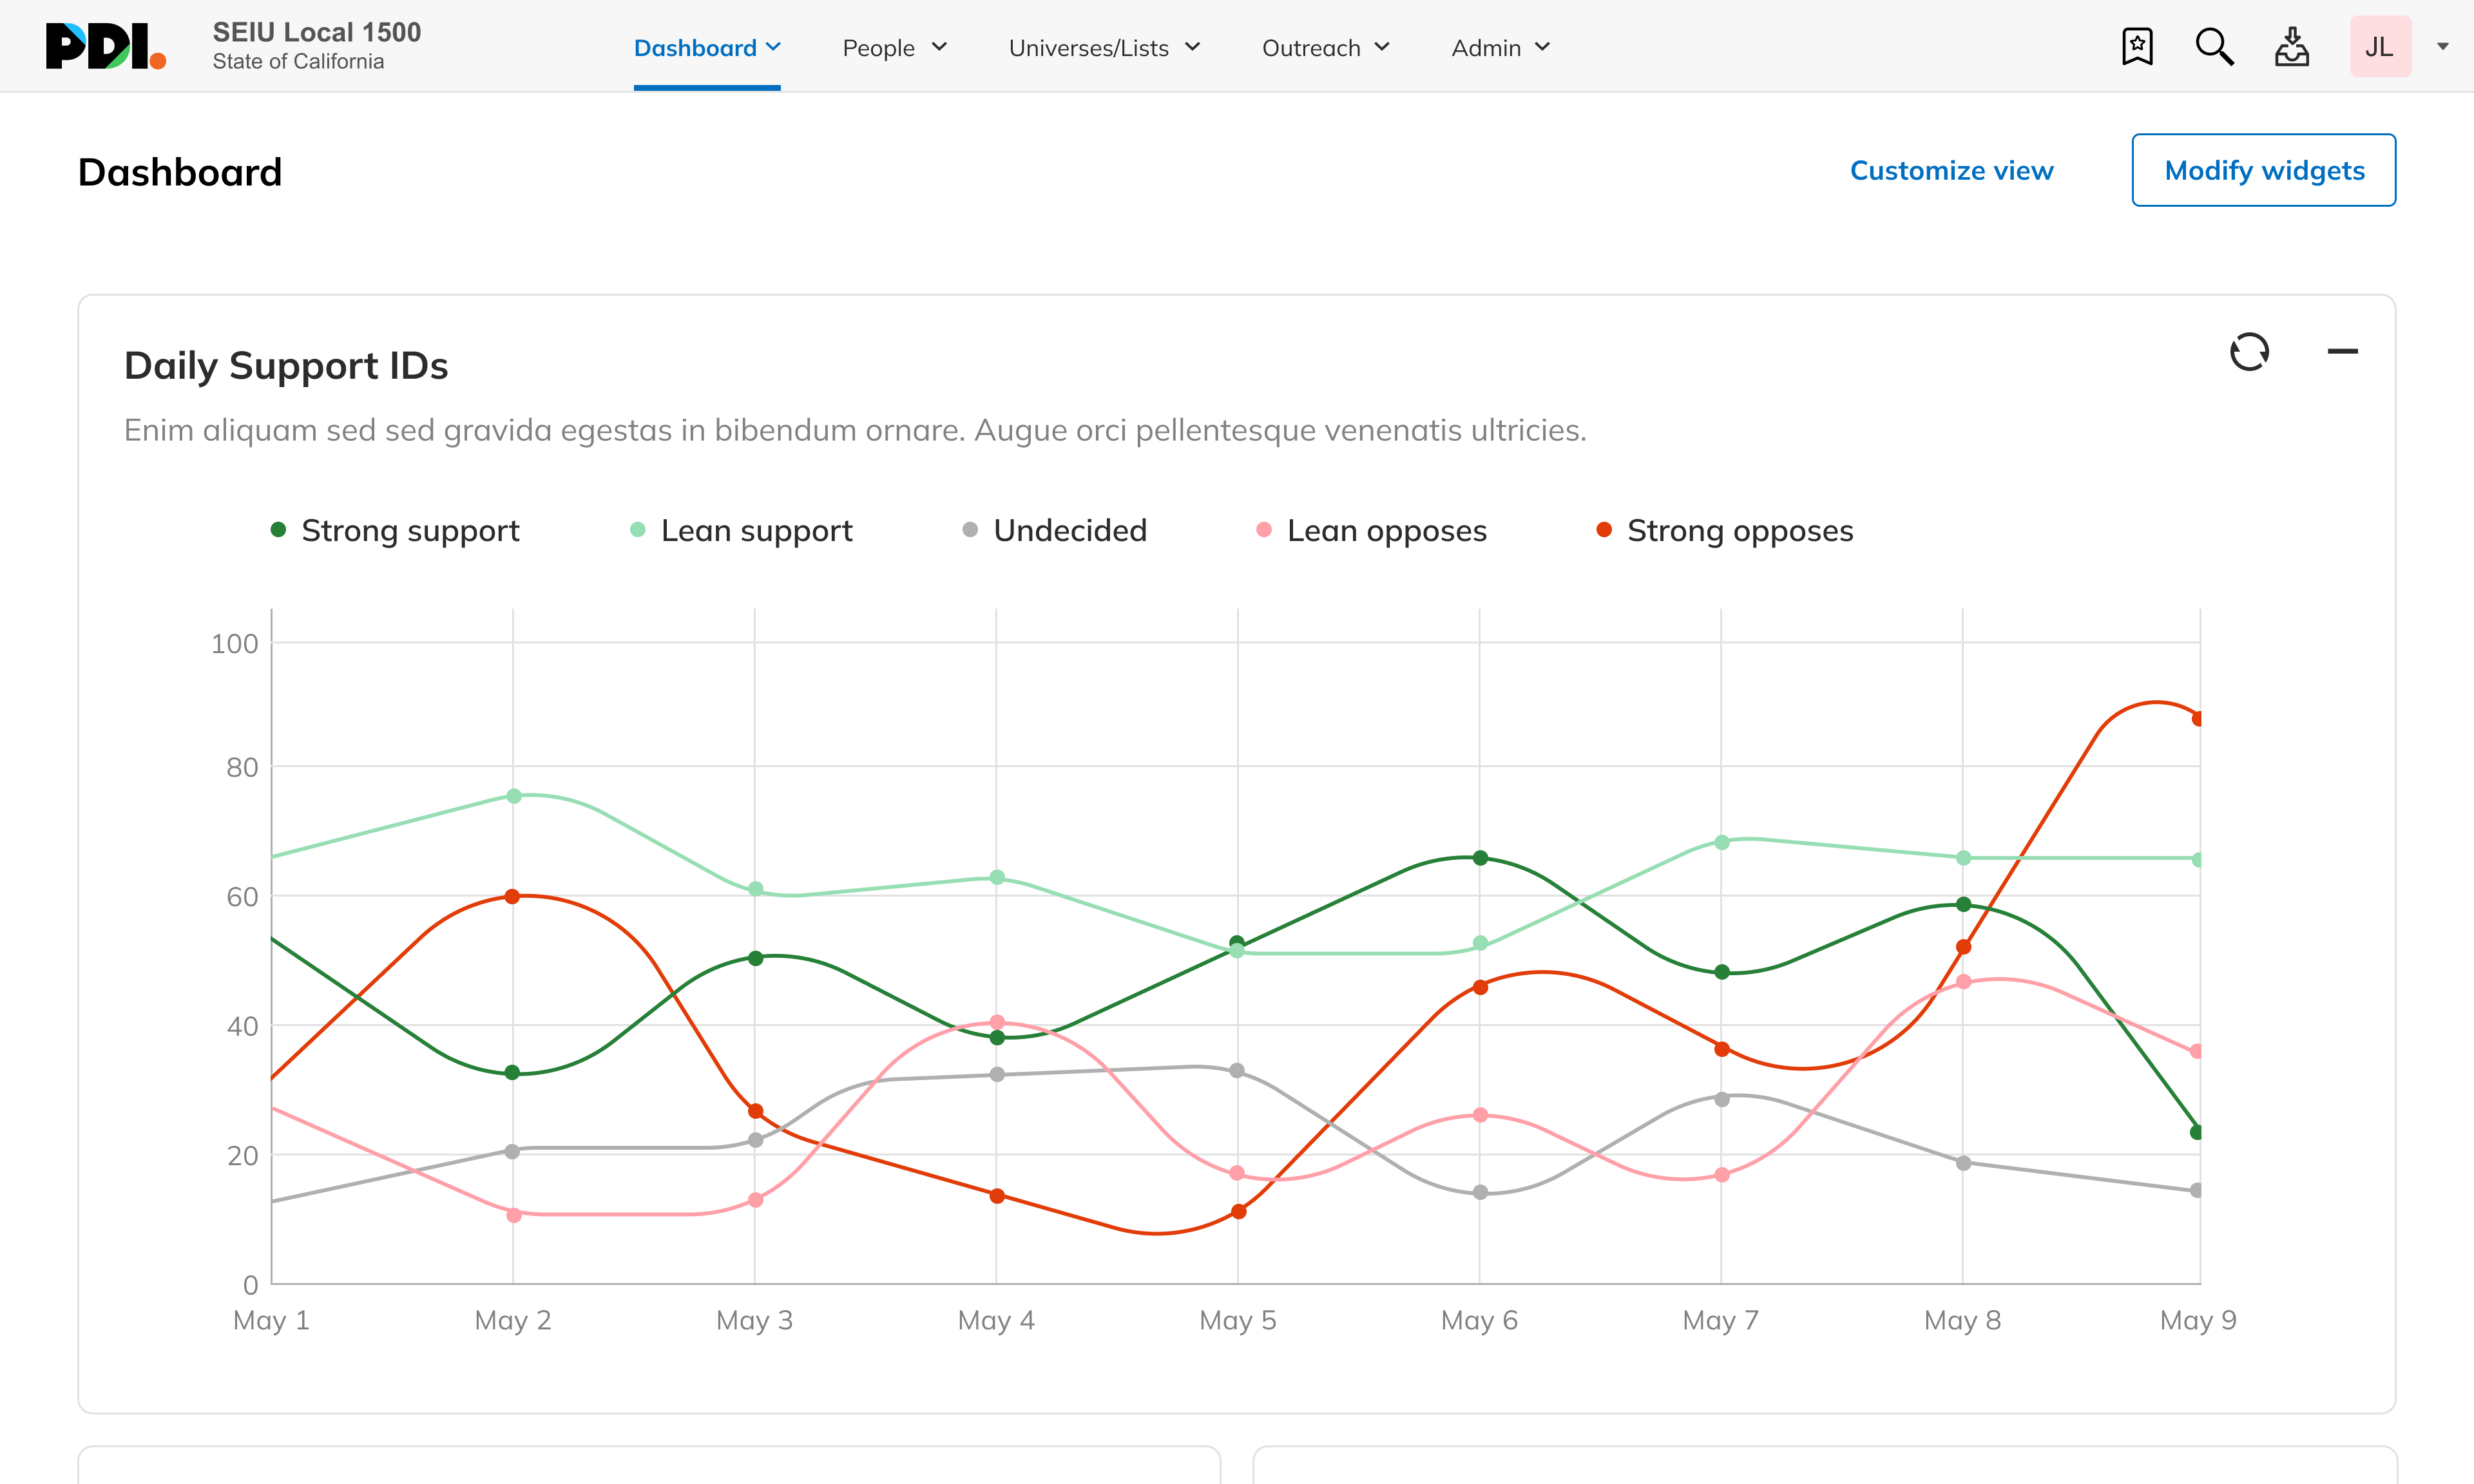This screenshot has height=1484, width=2474.
Task: Click the Undecided May 8 data point
Action: point(1963,1163)
